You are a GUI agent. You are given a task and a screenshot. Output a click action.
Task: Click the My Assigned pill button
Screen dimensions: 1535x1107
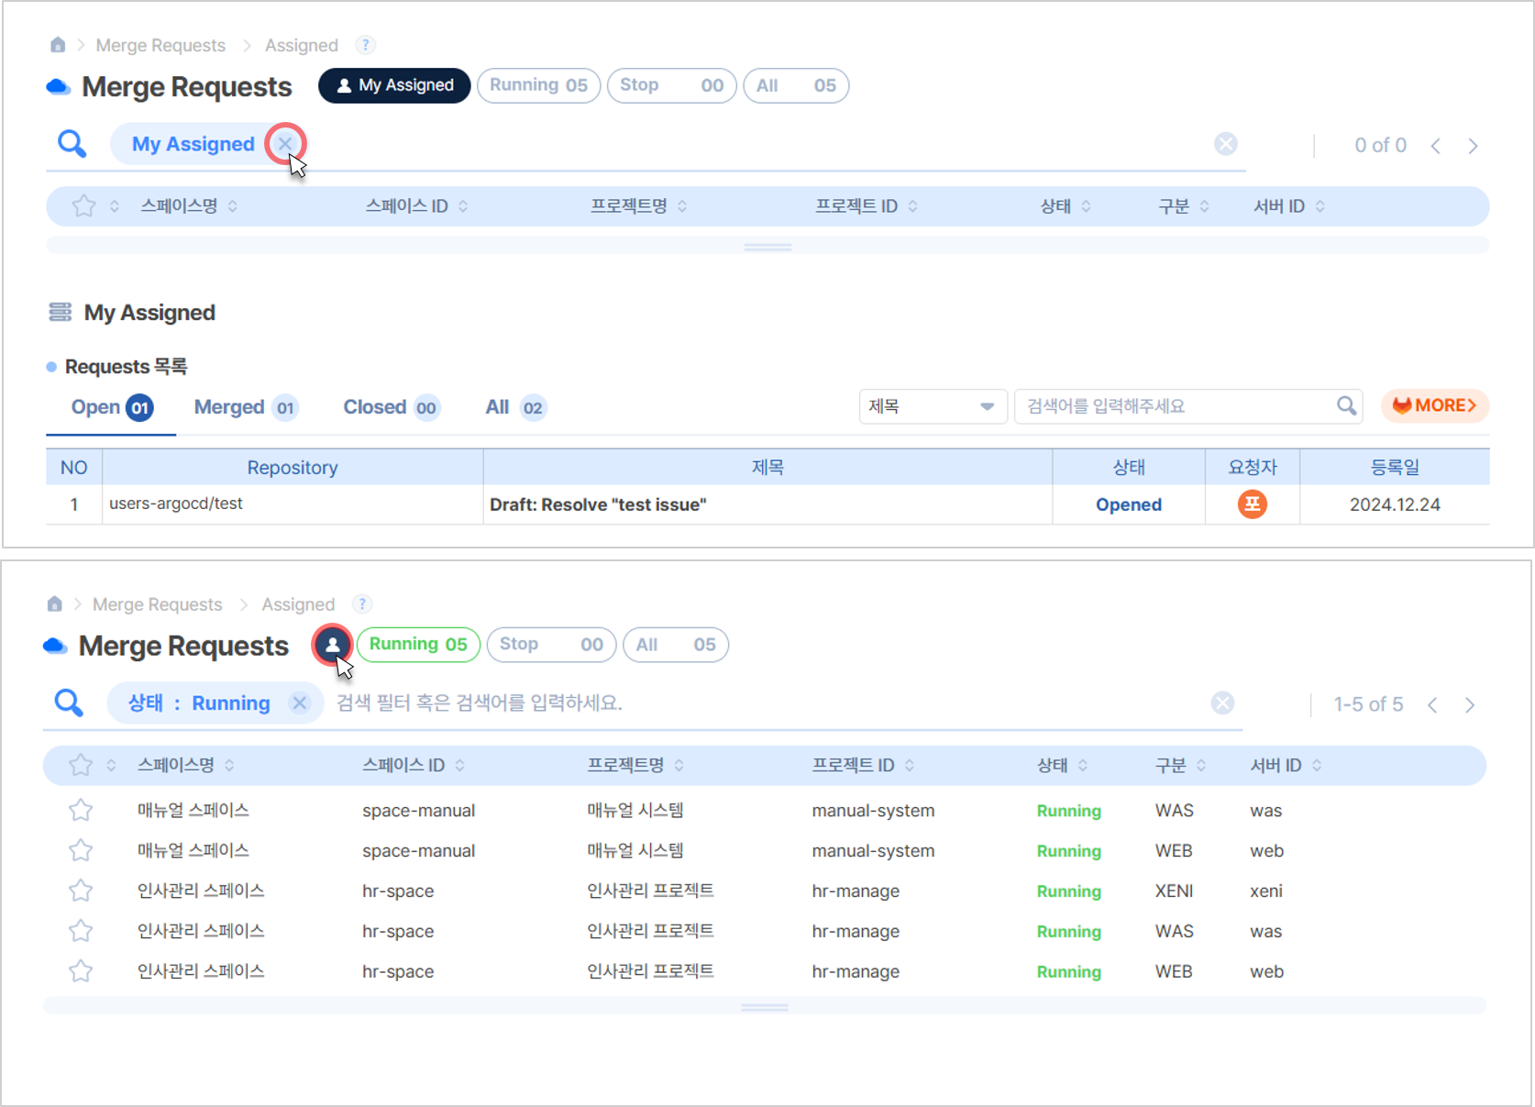point(394,85)
